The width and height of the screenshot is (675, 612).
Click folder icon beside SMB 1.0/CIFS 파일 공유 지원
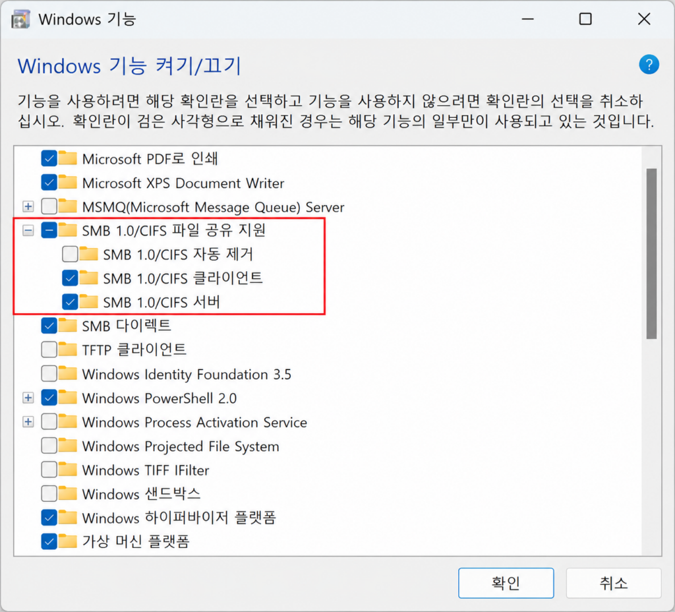coord(68,230)
